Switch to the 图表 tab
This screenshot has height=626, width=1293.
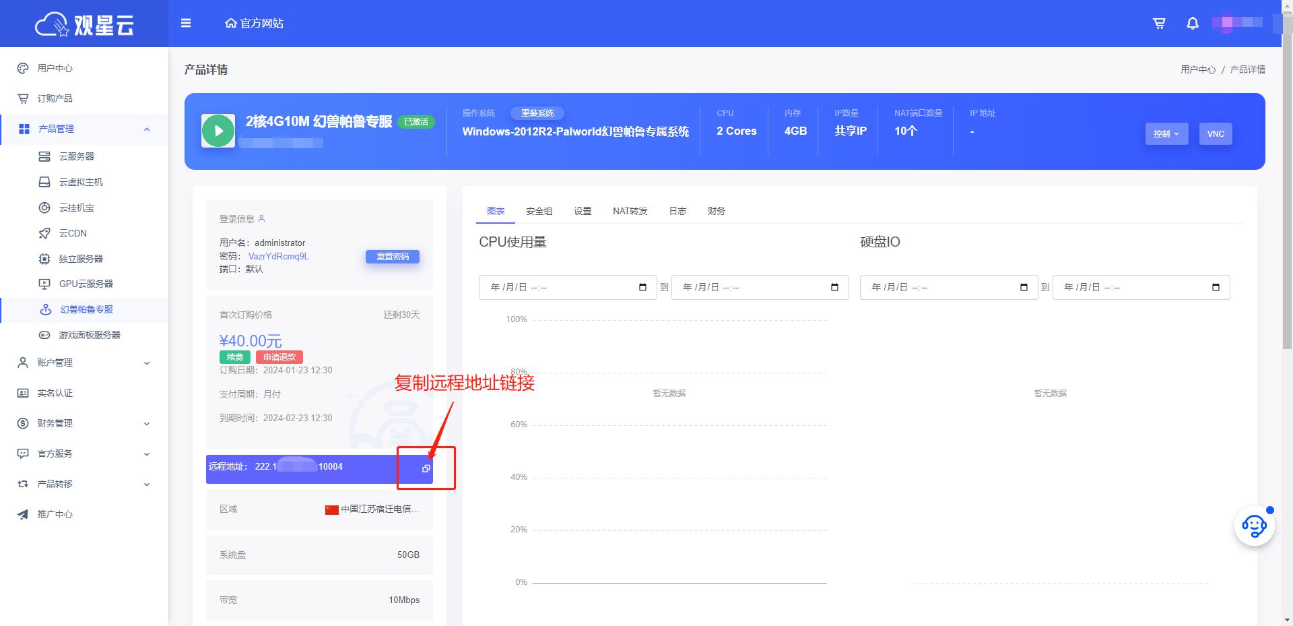click(496, 211)
